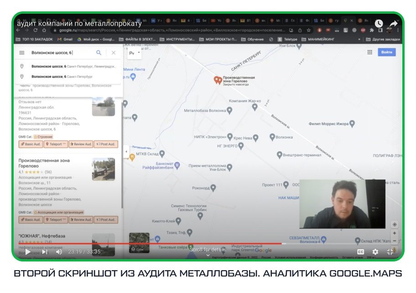The image size is (416, 293).
Task: Click Watch later clock icon
Action: tap(379, 24)
